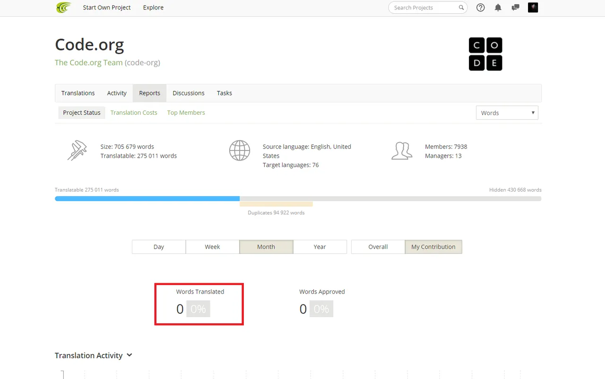Click the Translation Activity heading
This screenshot has width=605, height=379.
88,355
